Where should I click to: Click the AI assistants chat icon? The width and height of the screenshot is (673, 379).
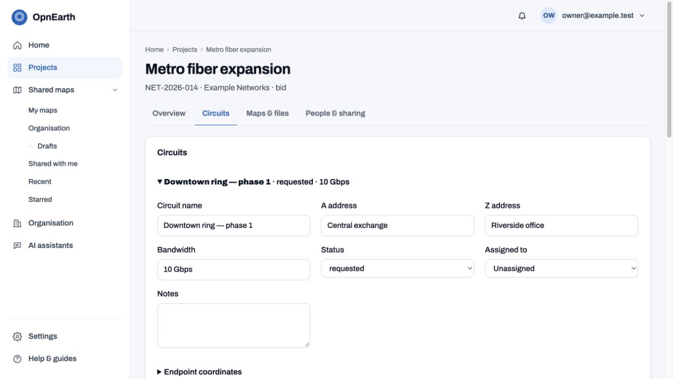(x=18, y=245)
